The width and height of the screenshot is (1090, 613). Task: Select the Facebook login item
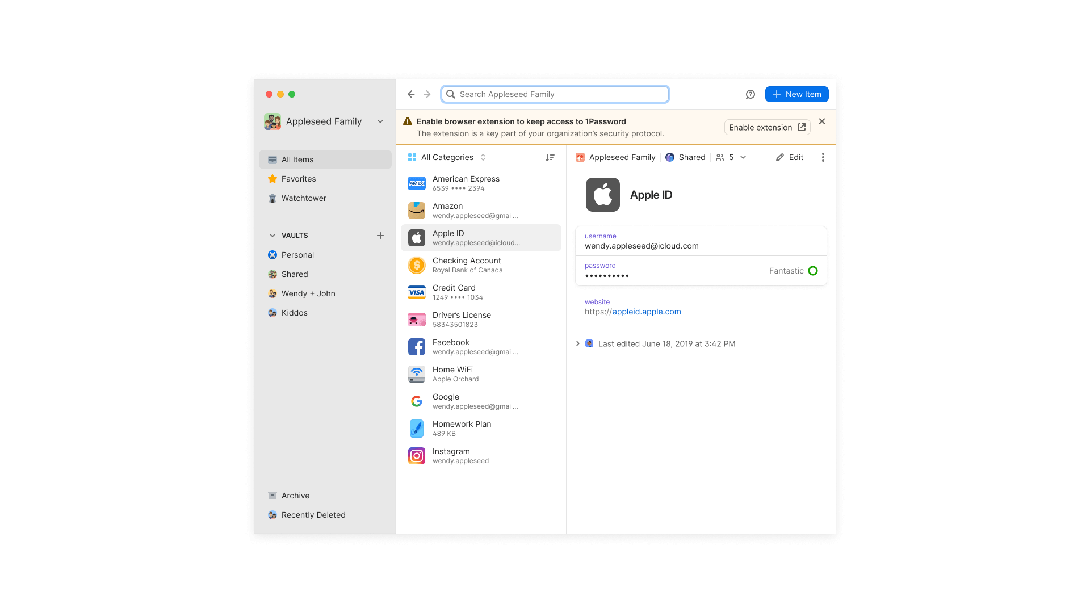point(481,347)
